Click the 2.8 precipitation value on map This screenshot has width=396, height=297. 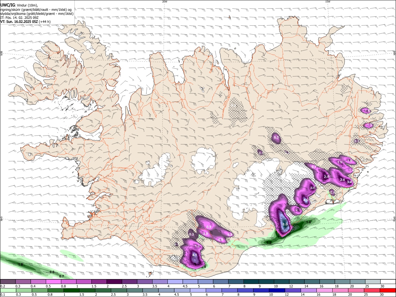(342, 180)
